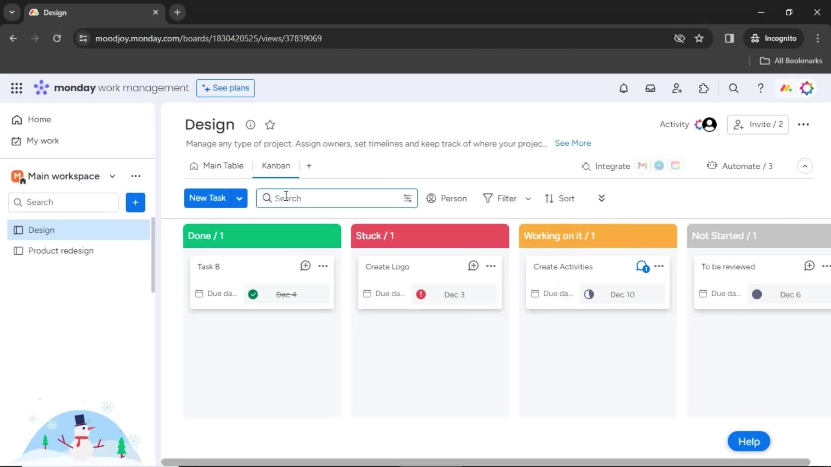This screenshot has width=831, height=467.
Task: Click the Integrate icon
Action: click(586, 166)
